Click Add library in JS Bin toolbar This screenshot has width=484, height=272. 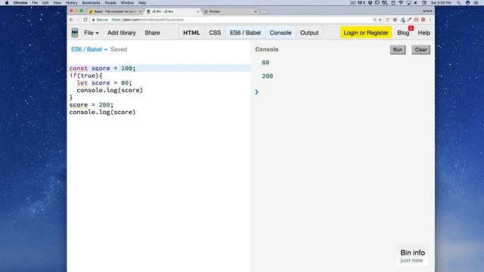pos(122,32)
